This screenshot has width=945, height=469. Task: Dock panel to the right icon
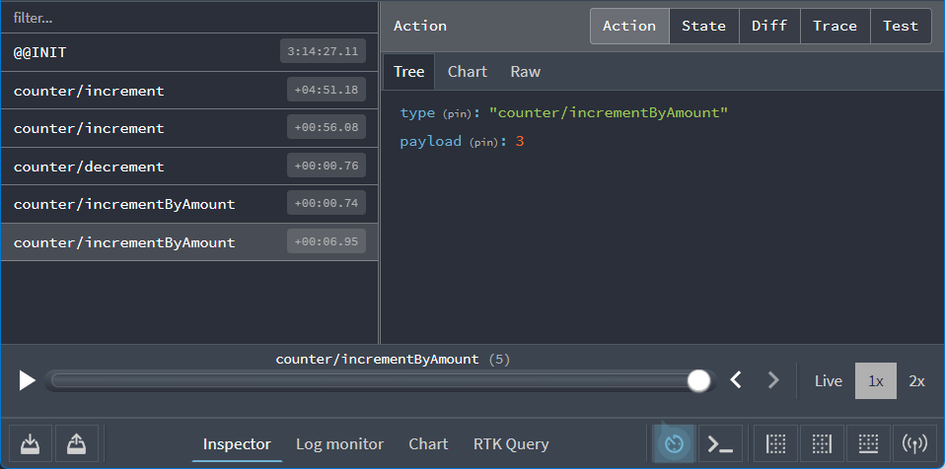pyautogui.click(x=822, y=444)
